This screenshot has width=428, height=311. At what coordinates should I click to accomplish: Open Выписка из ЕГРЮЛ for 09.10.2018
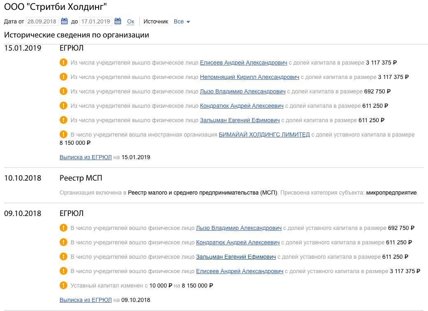point(86,300)
